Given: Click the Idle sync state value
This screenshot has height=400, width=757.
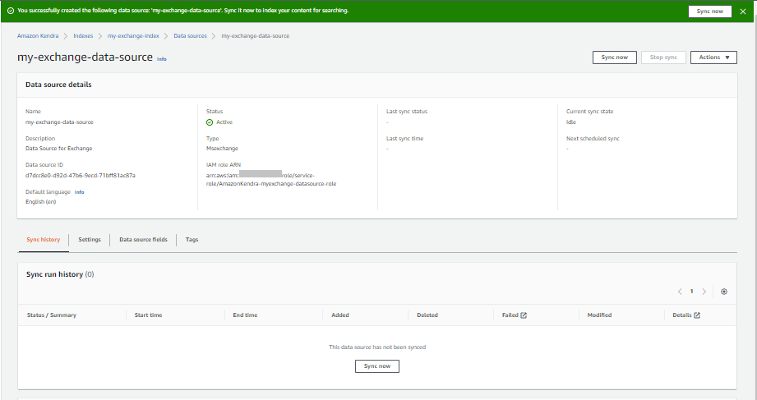Looking at the screenshot, I should pos(571,122).
